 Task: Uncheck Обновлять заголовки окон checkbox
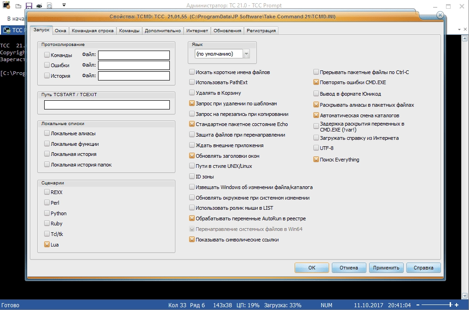pos(192,156)
